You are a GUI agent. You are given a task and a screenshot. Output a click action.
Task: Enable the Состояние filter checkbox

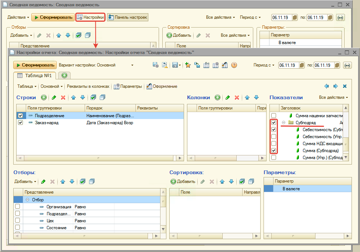click(x=17, y=227)
